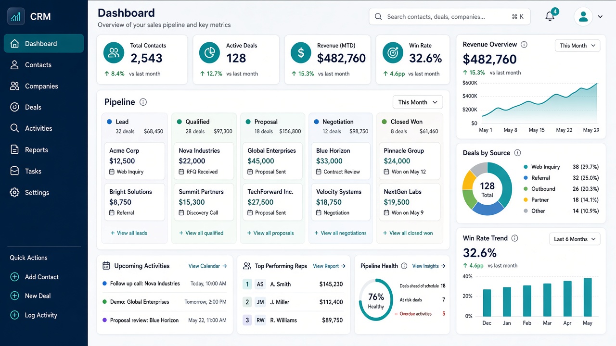Click the search contacts input field

pyautogui.click(x=449, y=17)
